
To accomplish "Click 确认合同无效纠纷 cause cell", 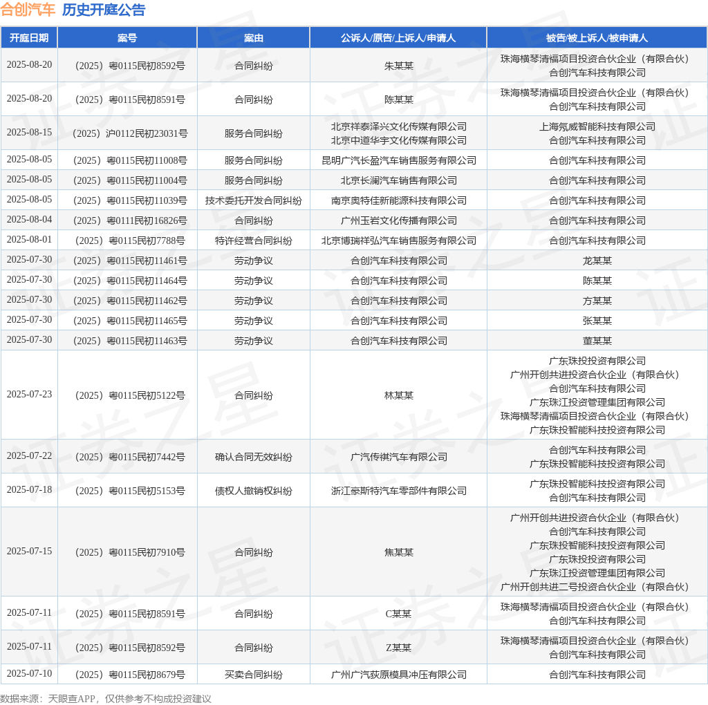I will [254, 457].
